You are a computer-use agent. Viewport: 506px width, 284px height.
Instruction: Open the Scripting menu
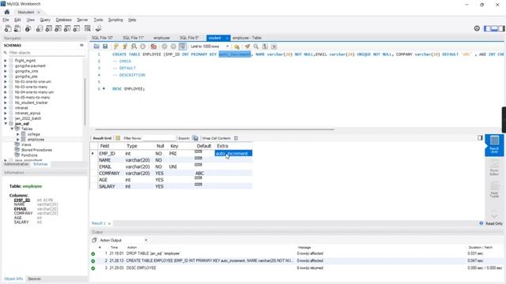115,20
